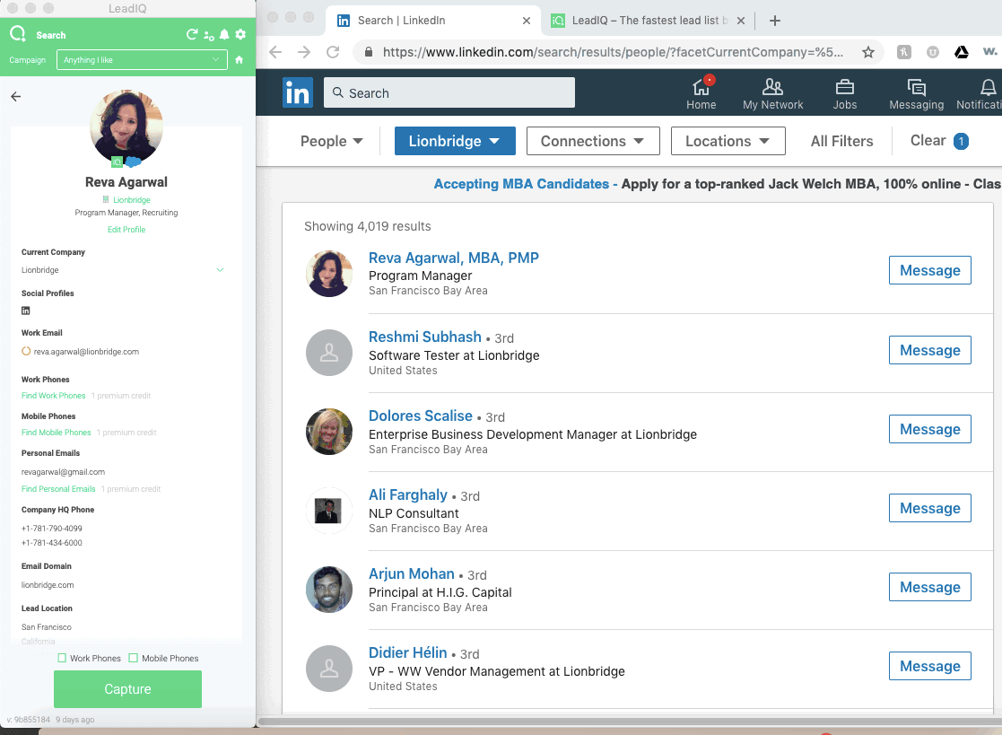The width and height of the screenshot is (1002, 735).
Task: Open LeadIQ notifications bell
Action: tap(224, 34)
